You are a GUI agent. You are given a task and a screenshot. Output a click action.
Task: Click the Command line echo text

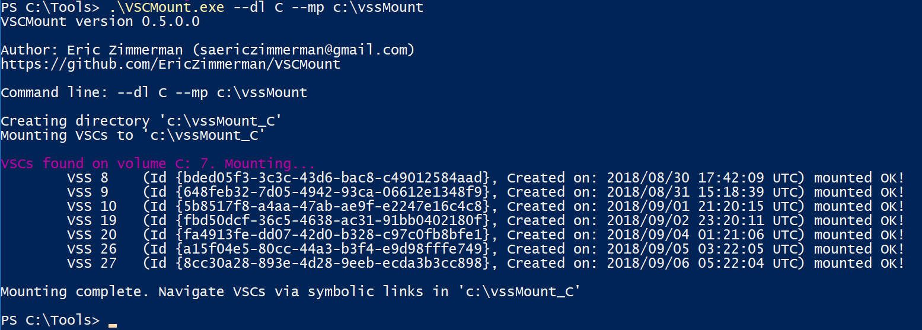pos(154,93)
